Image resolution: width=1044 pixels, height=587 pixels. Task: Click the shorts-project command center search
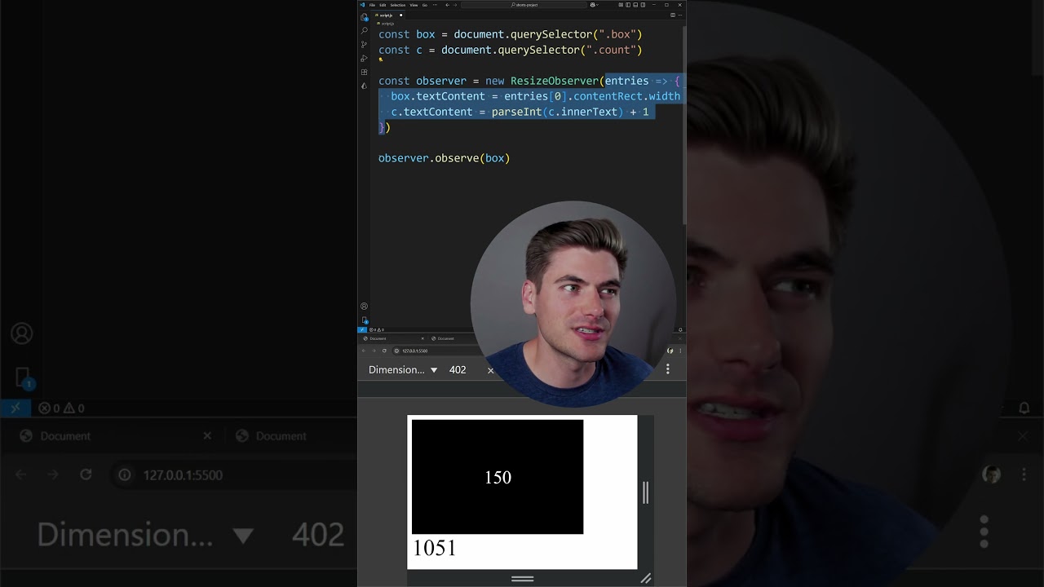coord(524,5)
